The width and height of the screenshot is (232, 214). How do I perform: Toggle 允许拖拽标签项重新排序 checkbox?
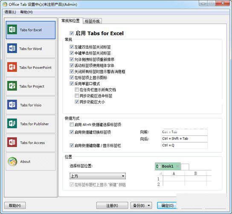(72, 59)
